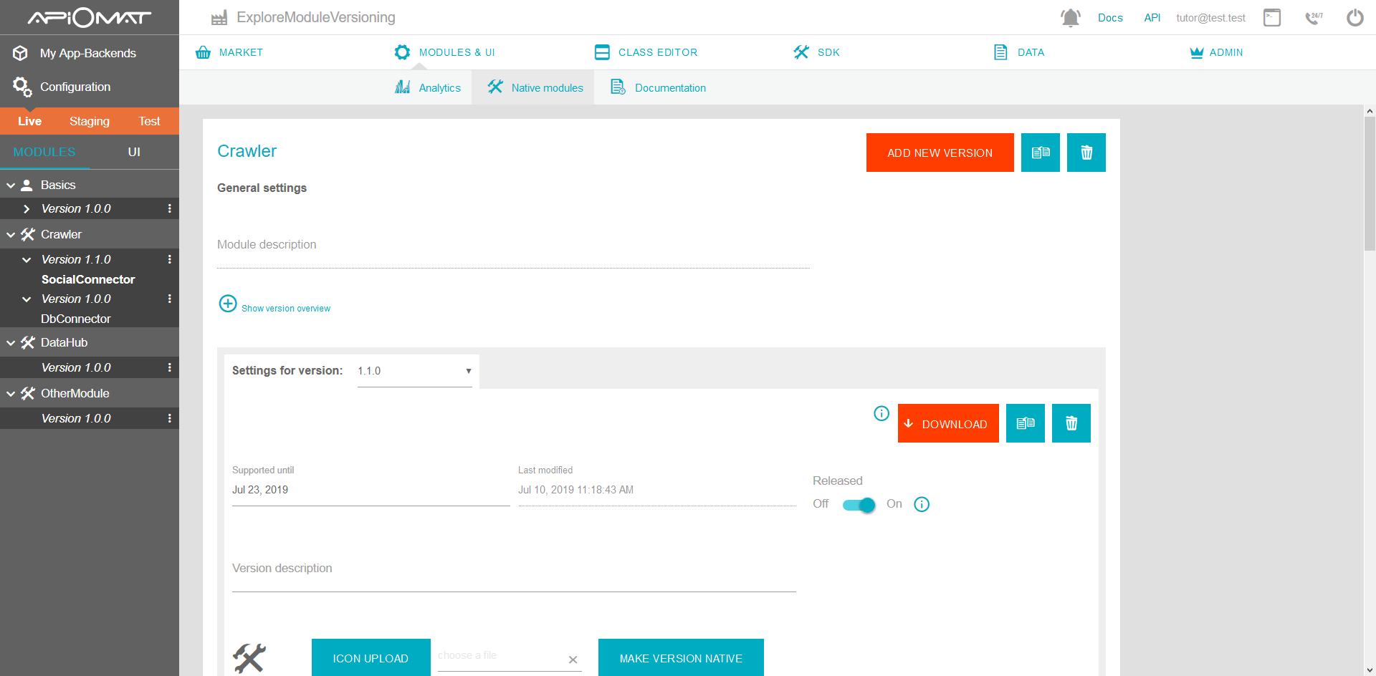Click the trash icon beside the Download button
Viewport: 1376px width, 676px height.
tap(1071, 423)
